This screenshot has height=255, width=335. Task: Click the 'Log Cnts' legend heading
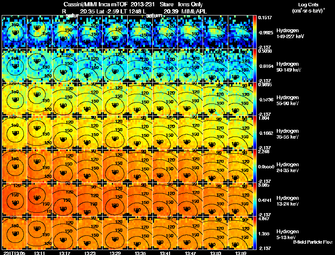pos(308,5)
